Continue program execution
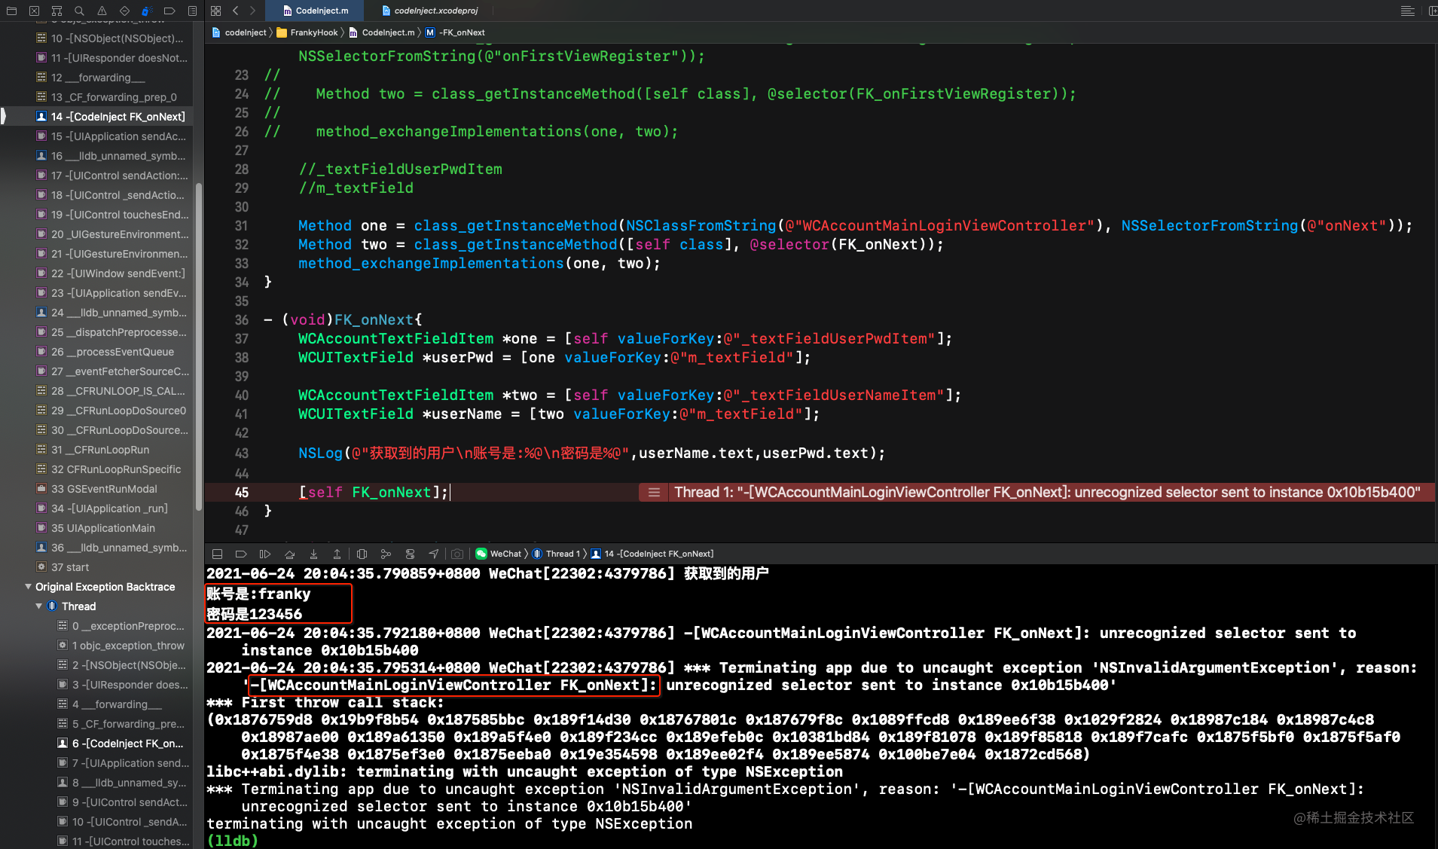The image size is (1438, 849). click(265, 554)
